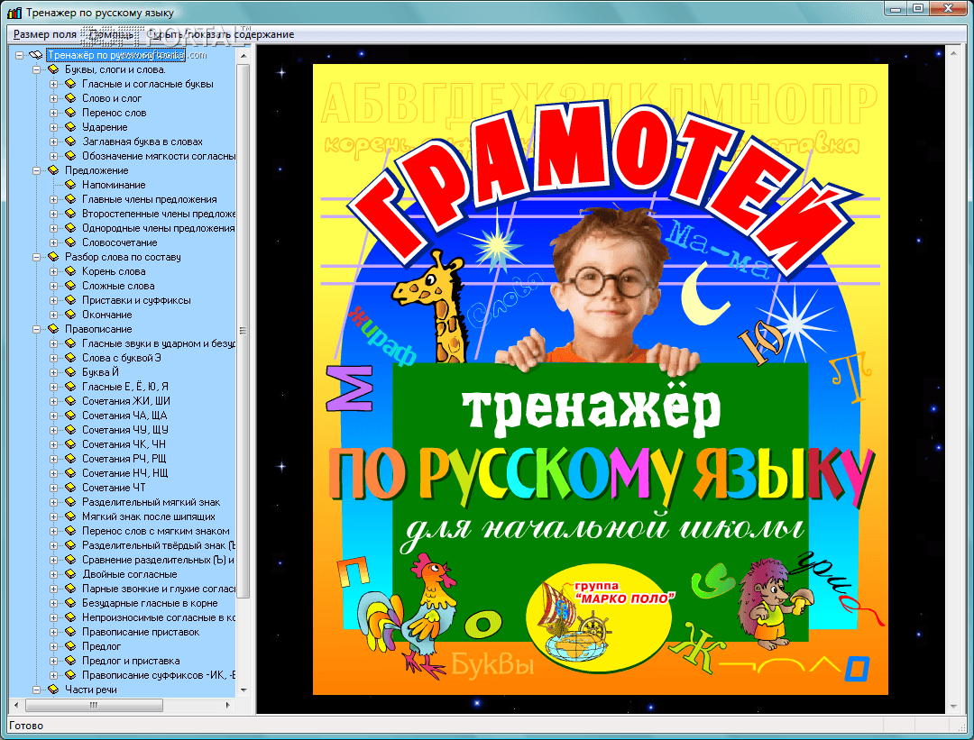Click the content pane scroll-down arrow

[954, 707]
